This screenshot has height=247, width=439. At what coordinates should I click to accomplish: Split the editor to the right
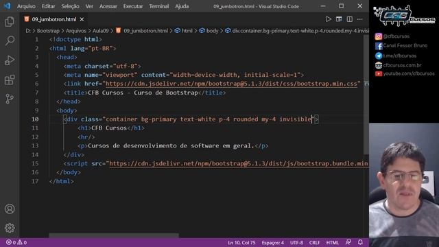click(349, 19)
